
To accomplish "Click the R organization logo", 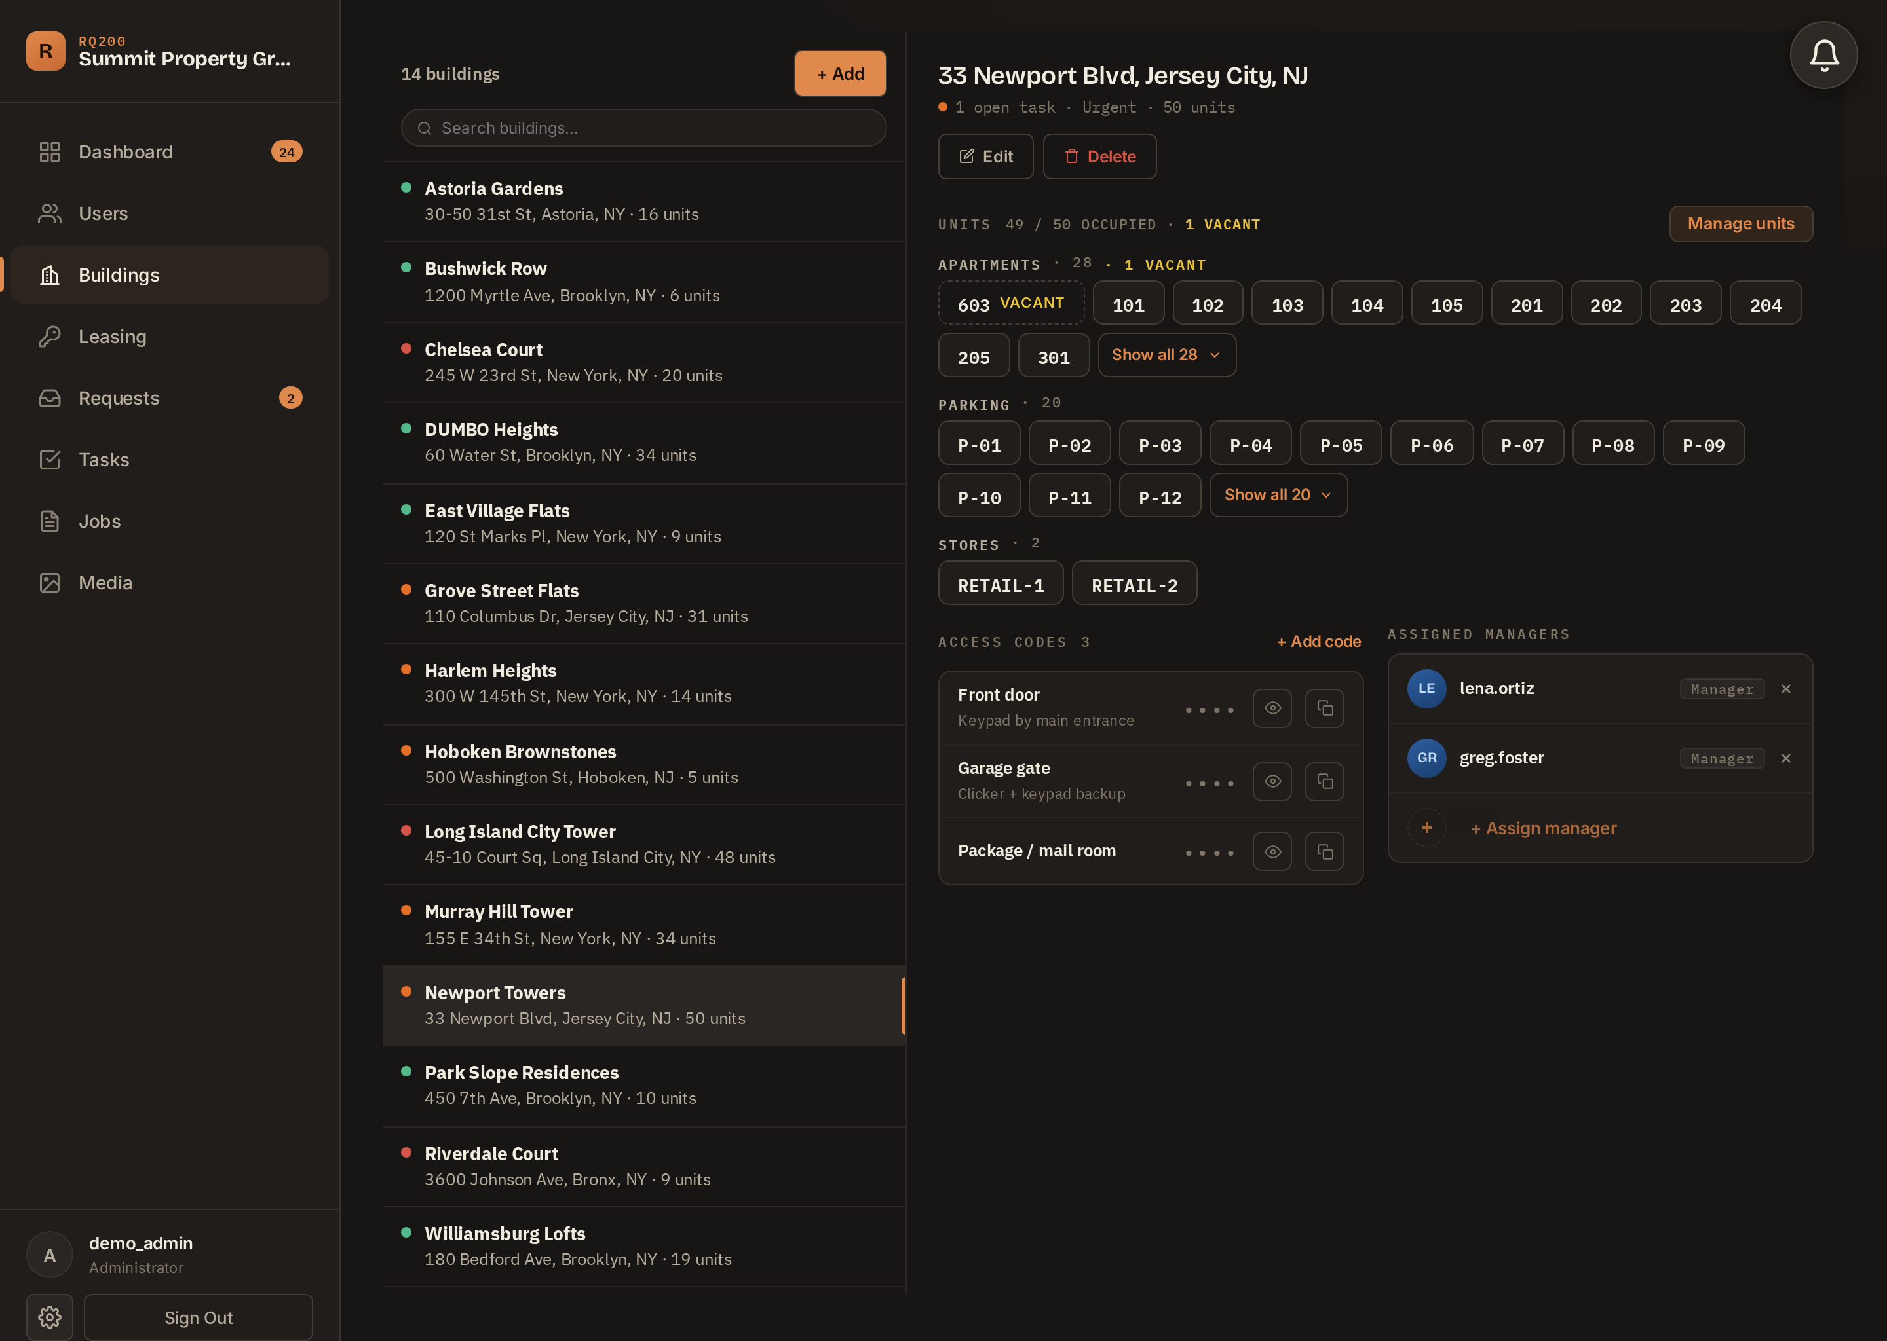I will (x=45, y=51).
